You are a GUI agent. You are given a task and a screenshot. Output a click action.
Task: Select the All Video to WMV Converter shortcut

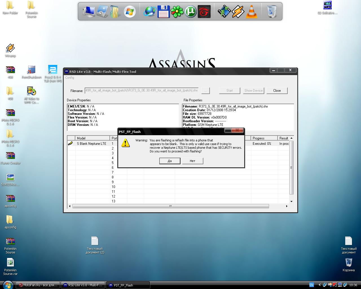point(32,95)
